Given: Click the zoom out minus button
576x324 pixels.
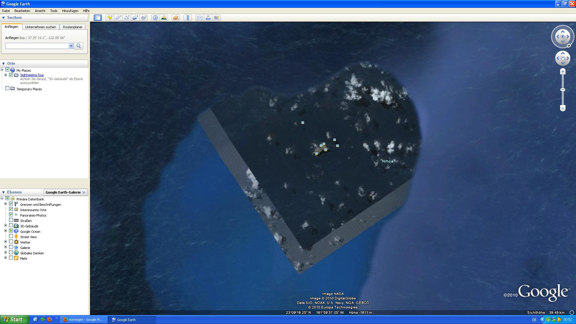Looking at the screenshot, I should (x=563, y=108).
